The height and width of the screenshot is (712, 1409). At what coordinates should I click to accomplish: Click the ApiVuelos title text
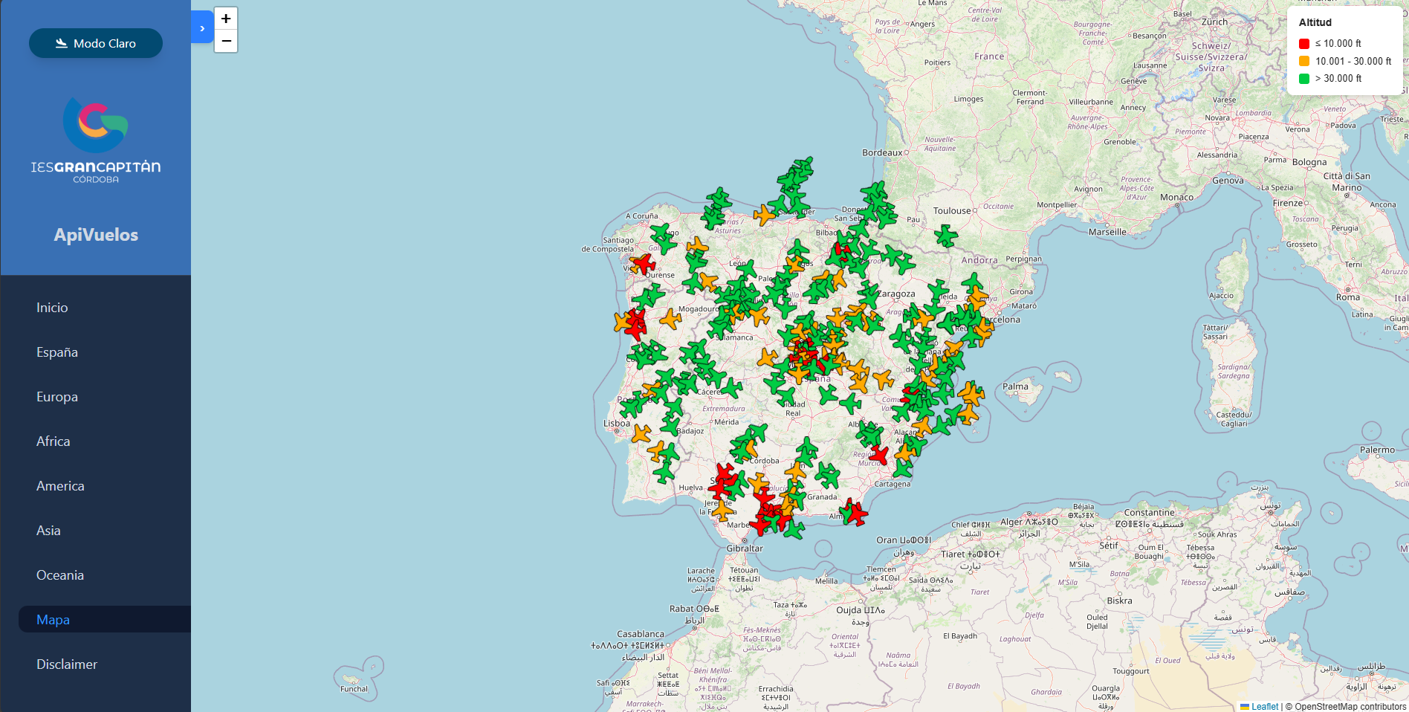(x=96, y=235)
